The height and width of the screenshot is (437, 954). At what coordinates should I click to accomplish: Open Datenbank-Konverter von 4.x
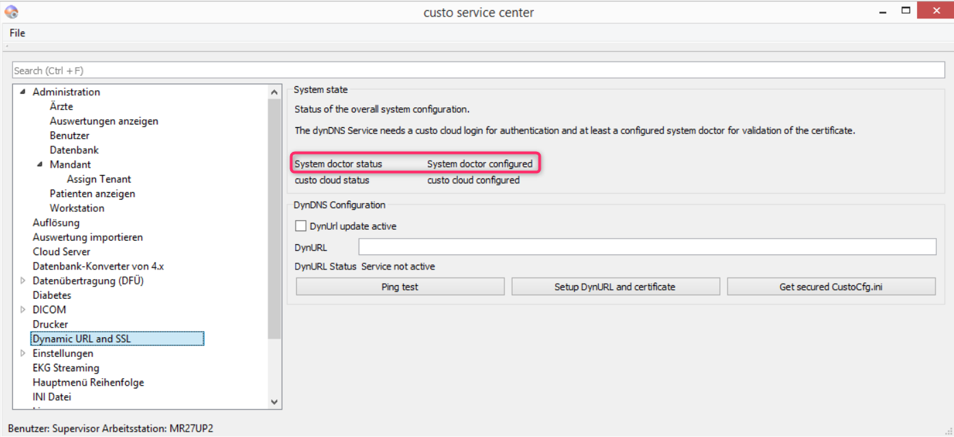pyautogui.click(x=99, y=266)
